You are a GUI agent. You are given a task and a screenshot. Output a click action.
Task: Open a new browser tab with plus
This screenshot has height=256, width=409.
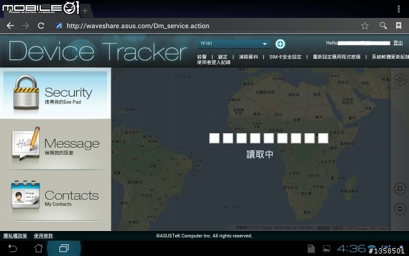click(x=85, y=11)
